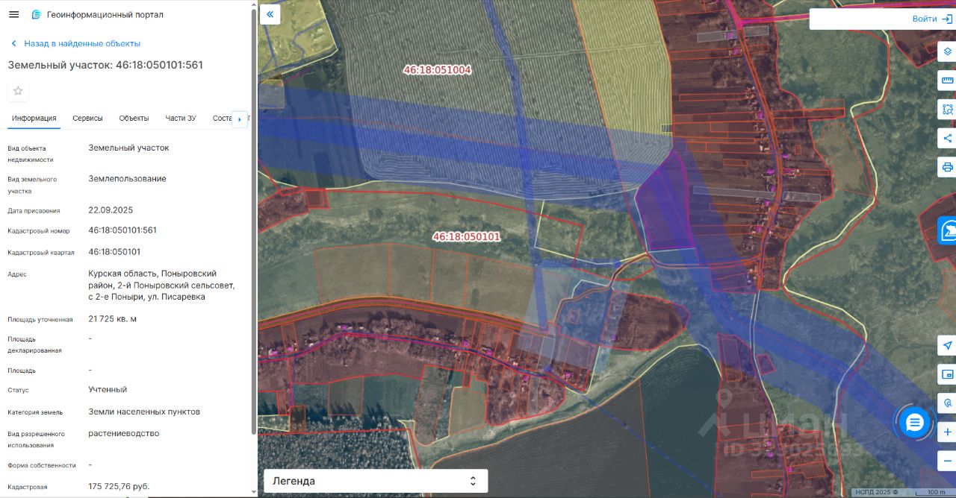This screenshot has width=956, height=498.
Task: Share the current map view
Action: pos(947,138)
